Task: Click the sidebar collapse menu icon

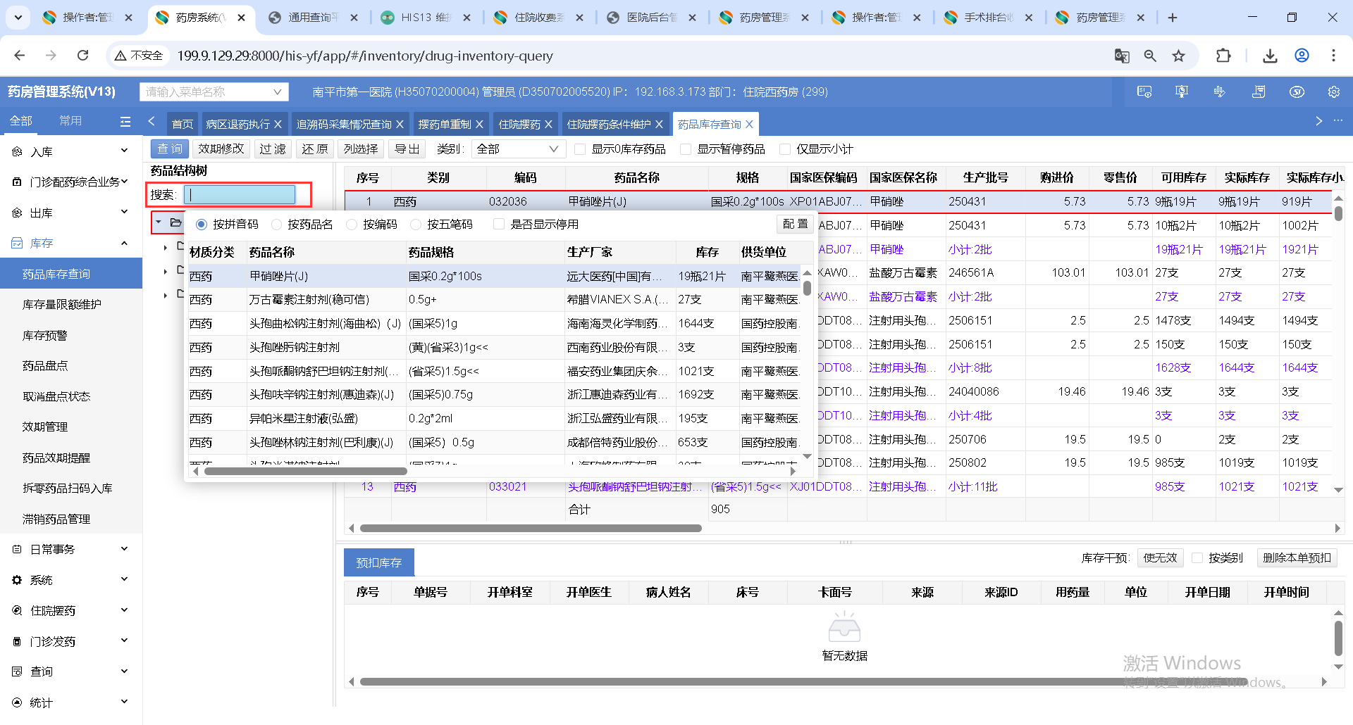Action: pyautogui.click(x=125, y=122)
